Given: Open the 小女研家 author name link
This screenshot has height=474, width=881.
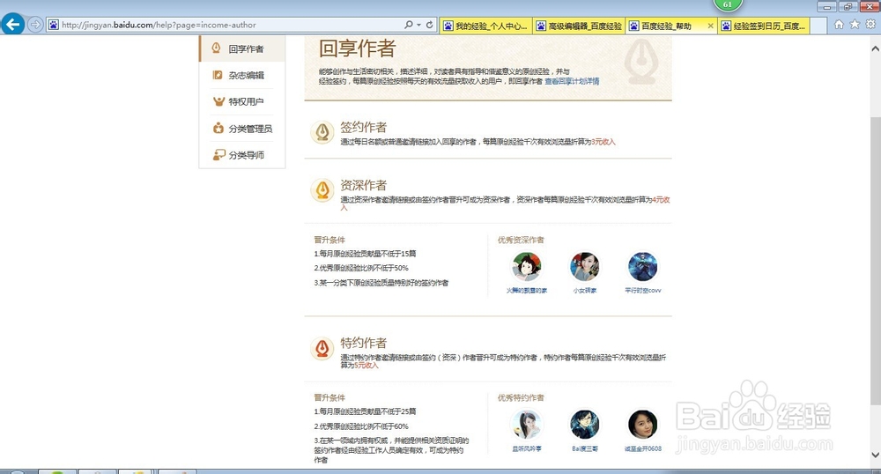Looking at the screenshot, I should pyautogui.click(x=584, y=291).
